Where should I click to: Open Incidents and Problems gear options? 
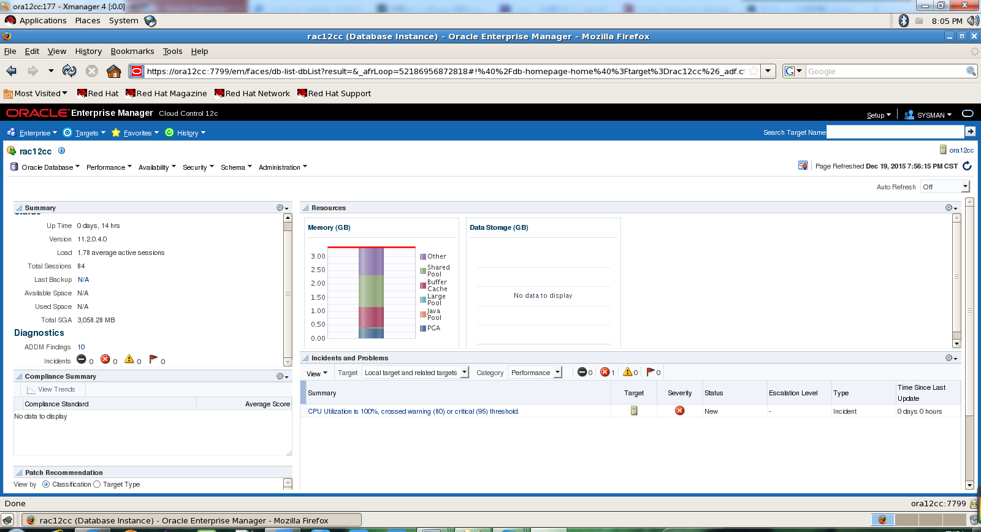click(x=951, y=358)
